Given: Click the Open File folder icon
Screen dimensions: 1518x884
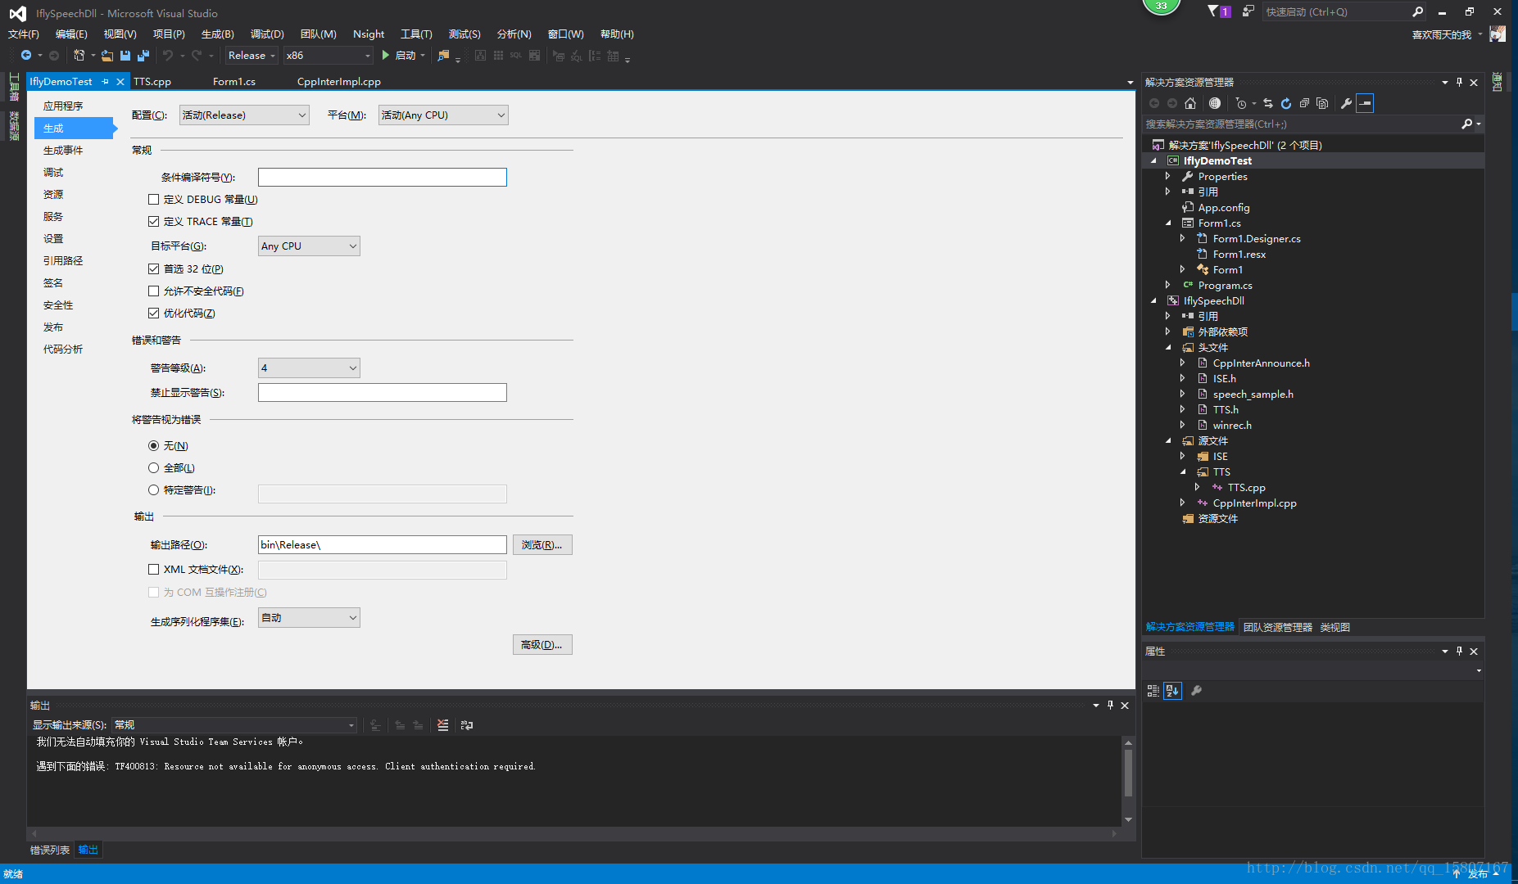Looking at the screenshot, I should 107,56.
